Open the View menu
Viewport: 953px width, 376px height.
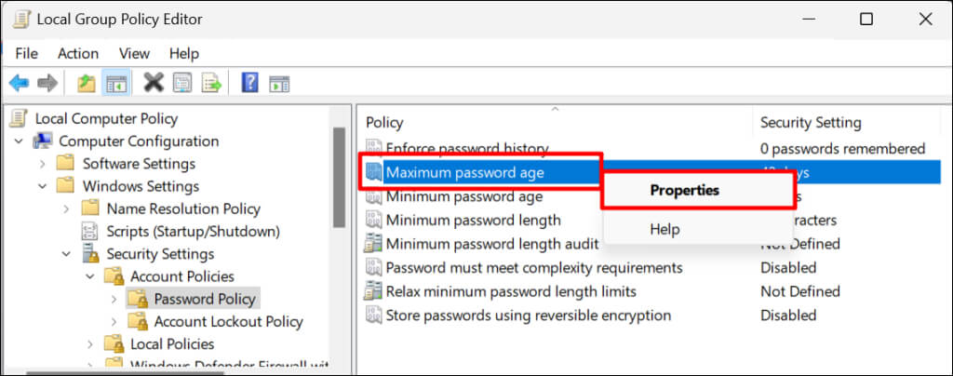134,53
